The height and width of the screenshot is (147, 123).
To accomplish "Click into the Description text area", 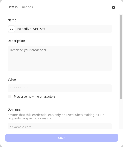I will pyautogui.click(x=60, y=58).
